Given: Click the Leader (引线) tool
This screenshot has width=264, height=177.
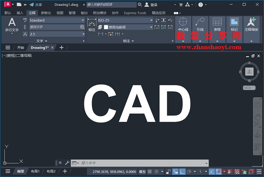Looking at the screenshot, I should 200,24.
